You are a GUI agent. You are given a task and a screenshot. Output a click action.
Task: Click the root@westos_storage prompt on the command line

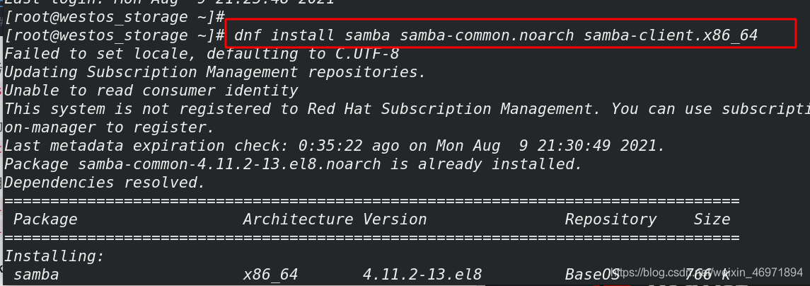pyautogui.click(x=115, y=35)
